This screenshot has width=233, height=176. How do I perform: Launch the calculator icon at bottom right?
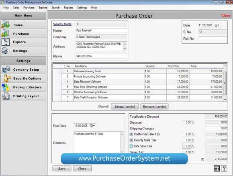(217, 168)
